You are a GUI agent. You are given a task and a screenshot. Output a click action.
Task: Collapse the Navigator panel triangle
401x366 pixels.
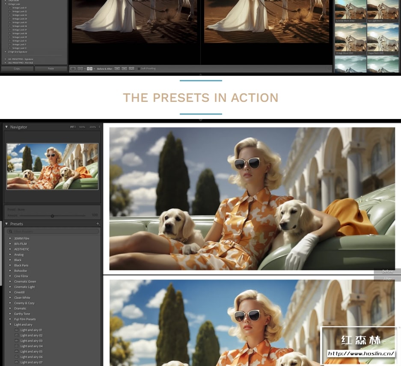(x=6, y=127)
